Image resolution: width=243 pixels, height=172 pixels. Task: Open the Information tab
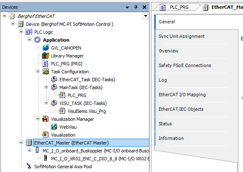pyautogui.click(x=197, y=138)
